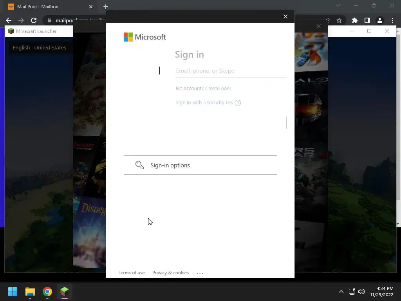Open a new Chrome tab

pyautogui.click(x=106, y=7)
